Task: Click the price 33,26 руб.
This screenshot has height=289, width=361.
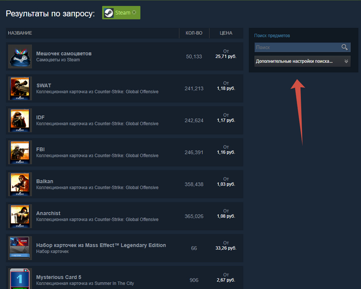Action: pyautogui.click(x=226, y=248)
